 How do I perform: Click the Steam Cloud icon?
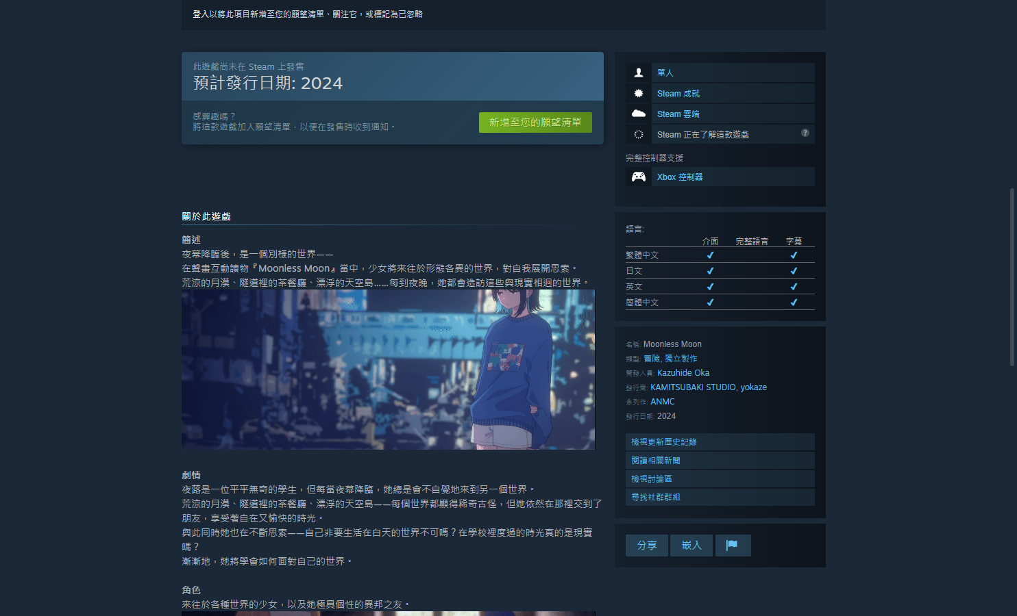[x=639, y=114]
